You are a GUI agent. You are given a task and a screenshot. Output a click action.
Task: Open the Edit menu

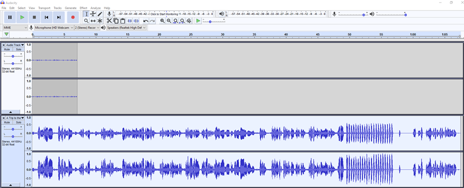(x=12, y=8)
